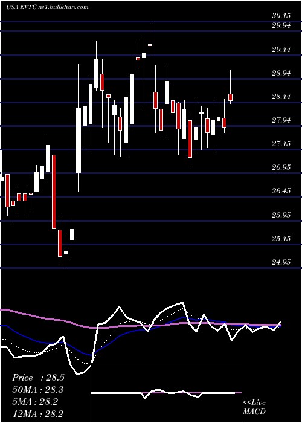Viewport: 302px width, 423px height.
Task: Click the 12MA : 28.2 readout
Action: [x=38, y=414]
